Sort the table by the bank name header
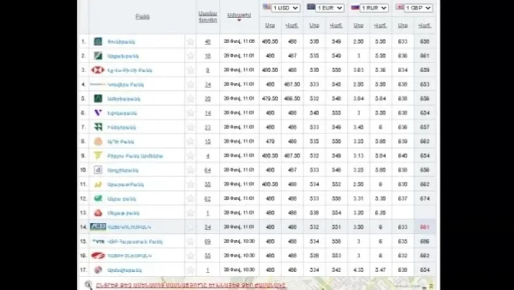Viewport: 514px width, 290px height. pyautogui.click(x=142, y=17)
